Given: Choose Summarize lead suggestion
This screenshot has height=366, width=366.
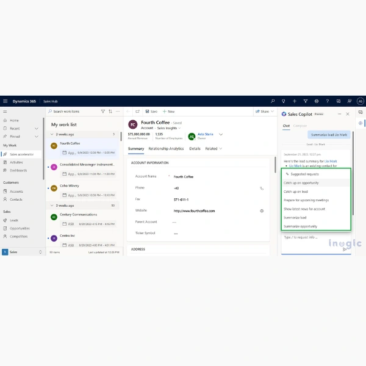Looking at the screenshot, I should [316, 218].
